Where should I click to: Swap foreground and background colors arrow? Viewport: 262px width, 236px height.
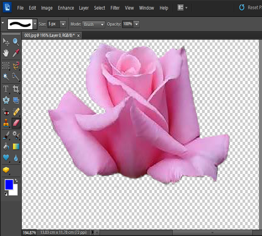16,181
